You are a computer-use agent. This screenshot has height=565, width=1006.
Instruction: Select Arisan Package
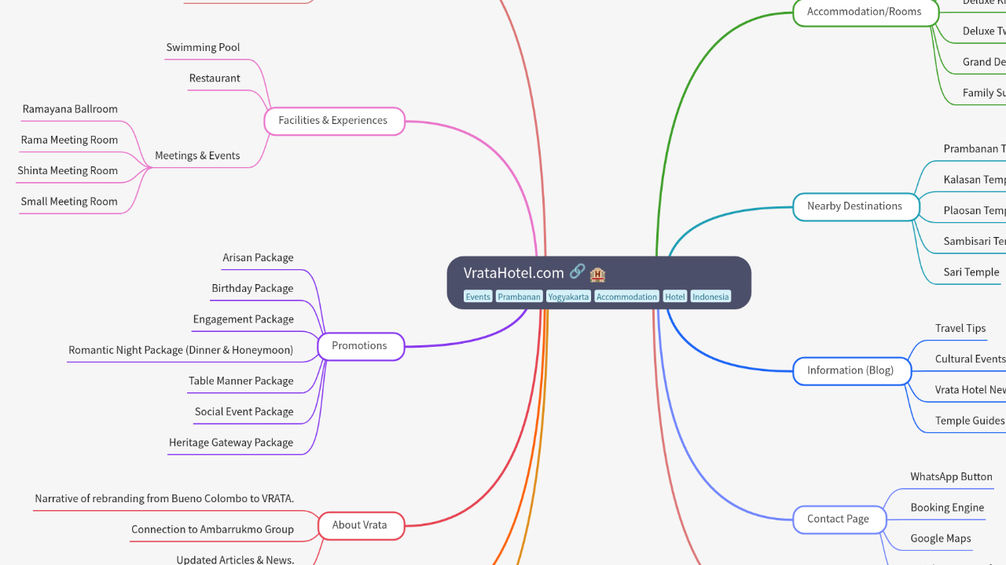[x=258, y=257]
